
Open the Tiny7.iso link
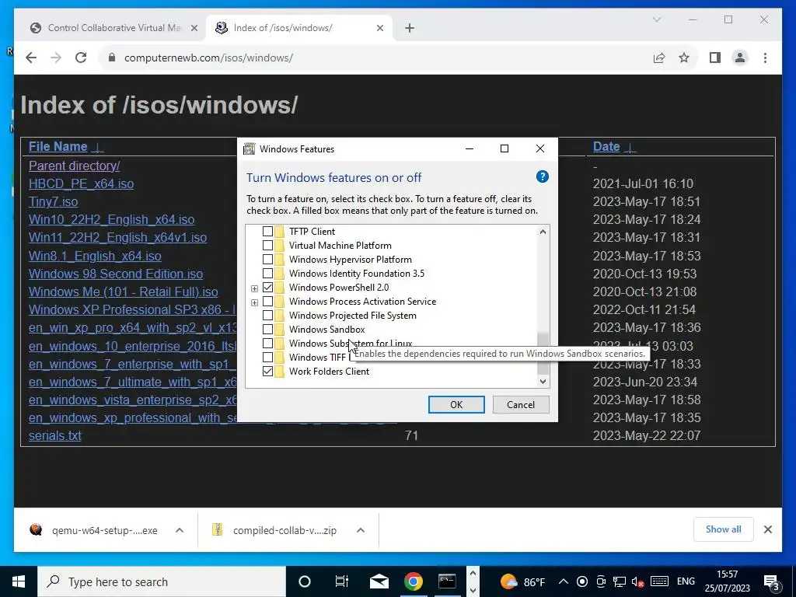[54, 201]
